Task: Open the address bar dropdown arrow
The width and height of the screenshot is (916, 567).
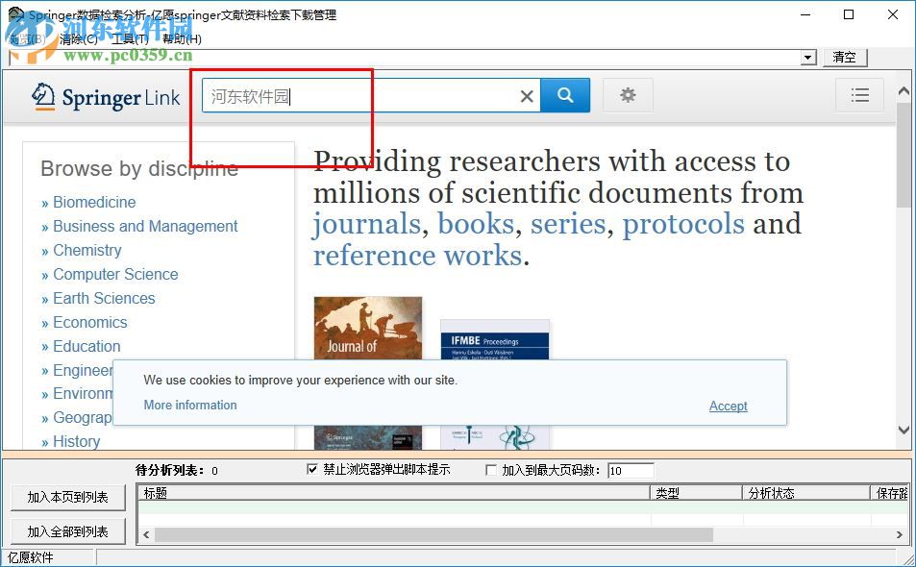Action: 807,57
